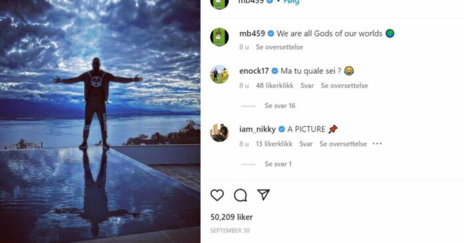Open iam_nikky avatar

click(x=219, y=132)
